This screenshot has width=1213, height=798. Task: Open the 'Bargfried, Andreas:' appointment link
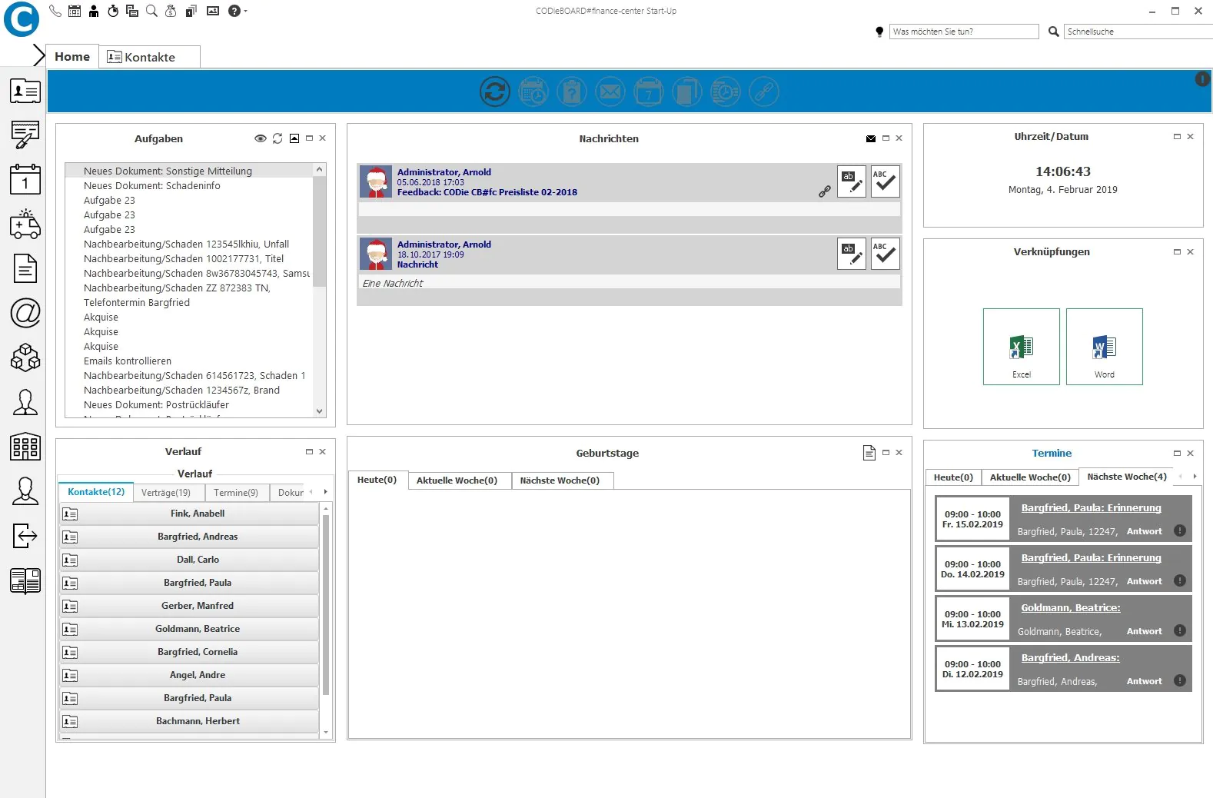pyautogui.click(x=1070, y=658)
